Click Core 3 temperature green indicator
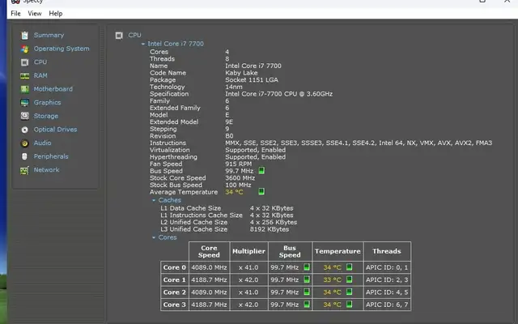Image resolution: width=518 pixels, height=324 pixels. [x=349, y=305]
